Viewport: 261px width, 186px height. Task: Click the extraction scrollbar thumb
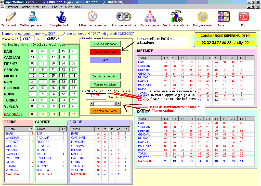pyautogui.click(x=115, y=104)
